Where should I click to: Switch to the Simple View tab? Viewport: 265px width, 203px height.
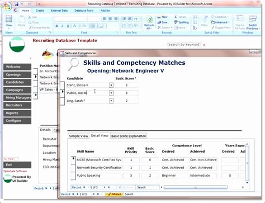pos(78,136)
